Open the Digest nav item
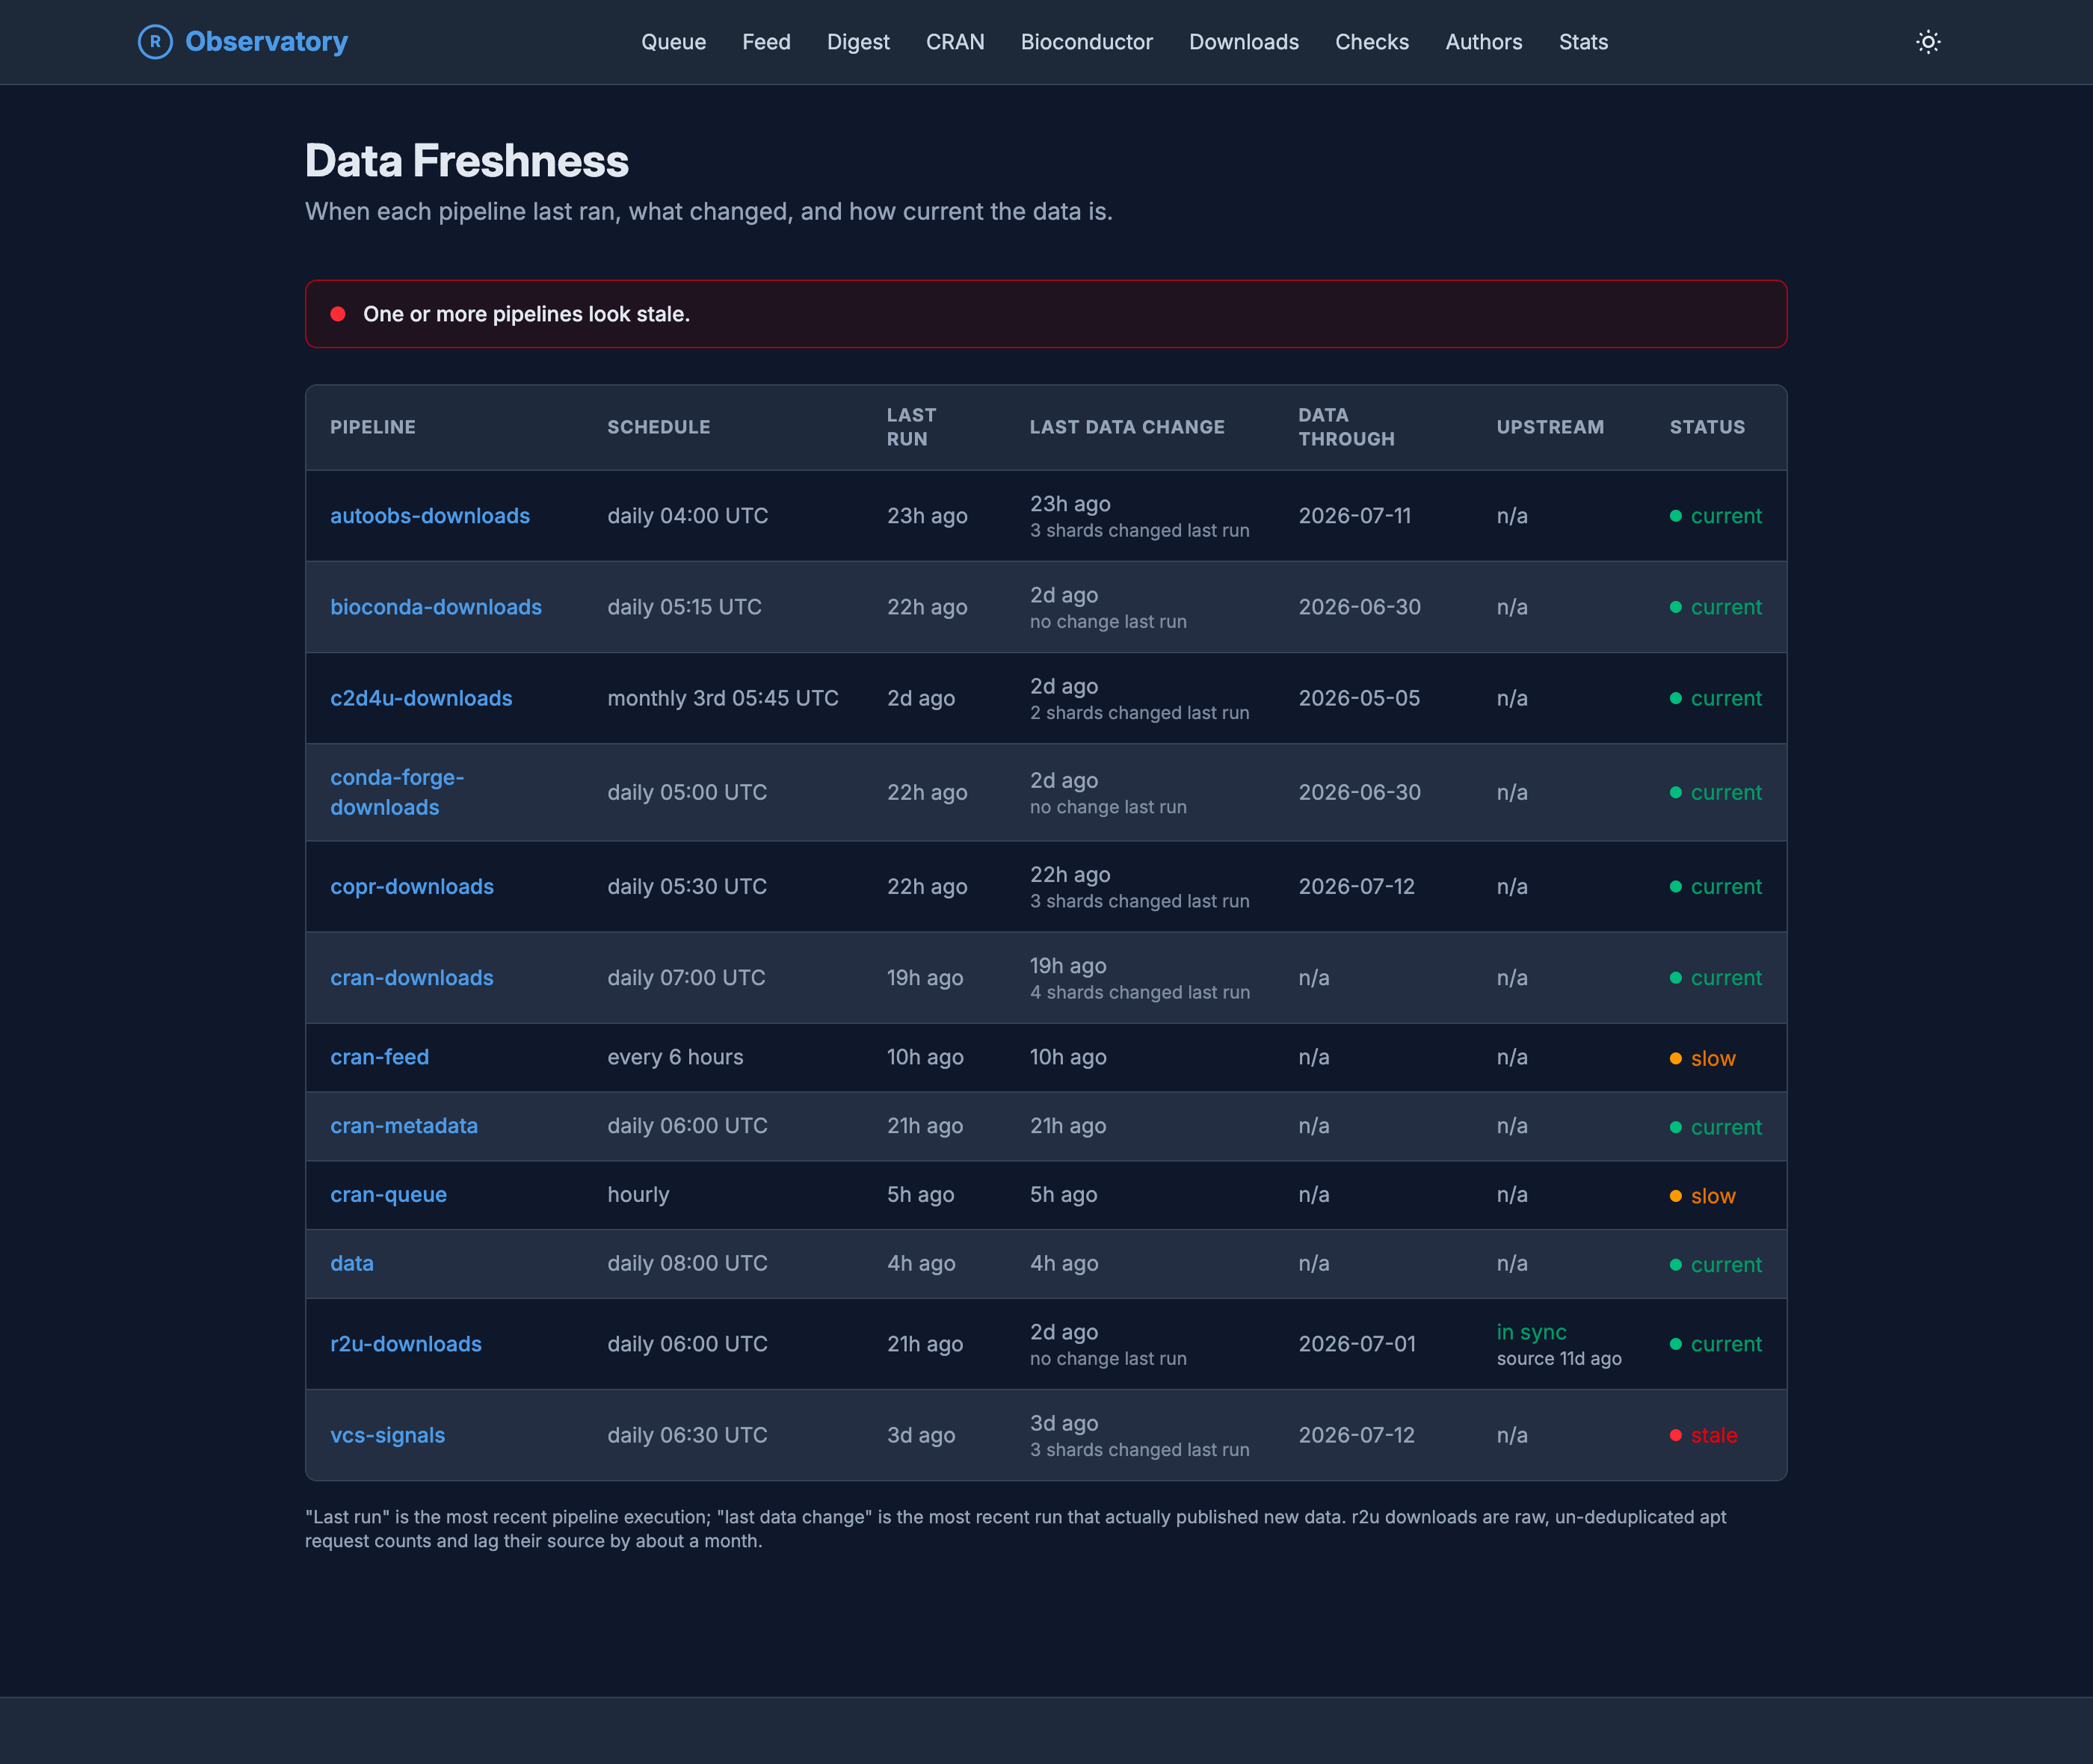The image size is (2093, 1764). point(858,42)
